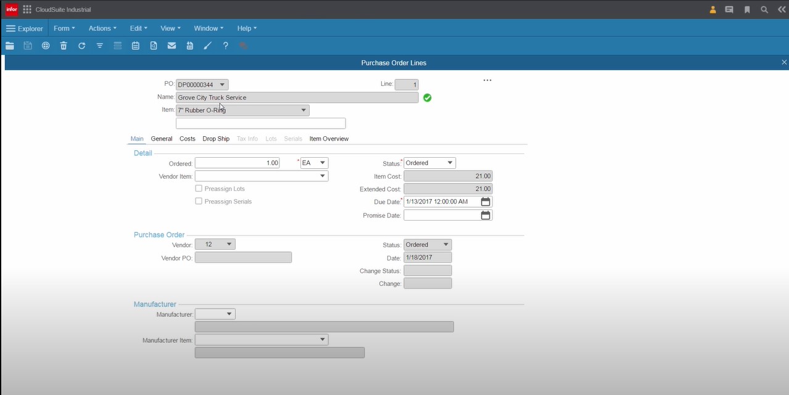The height and width of the screenshot is (395, 789).
Task: Expand the Manufacturer dropdown
Action: (x=229, y=314)
